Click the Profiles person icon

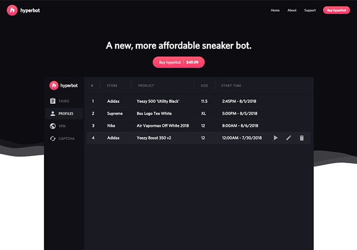53,114
